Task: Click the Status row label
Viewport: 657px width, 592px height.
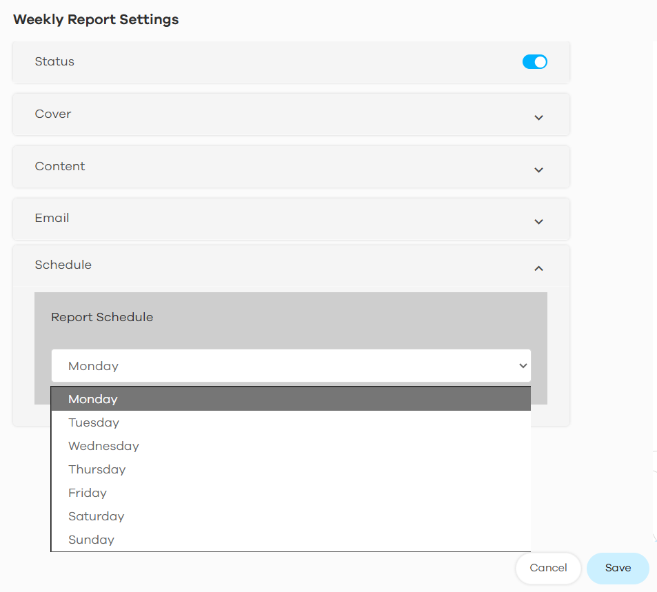Action: click(x=54, y=61)
